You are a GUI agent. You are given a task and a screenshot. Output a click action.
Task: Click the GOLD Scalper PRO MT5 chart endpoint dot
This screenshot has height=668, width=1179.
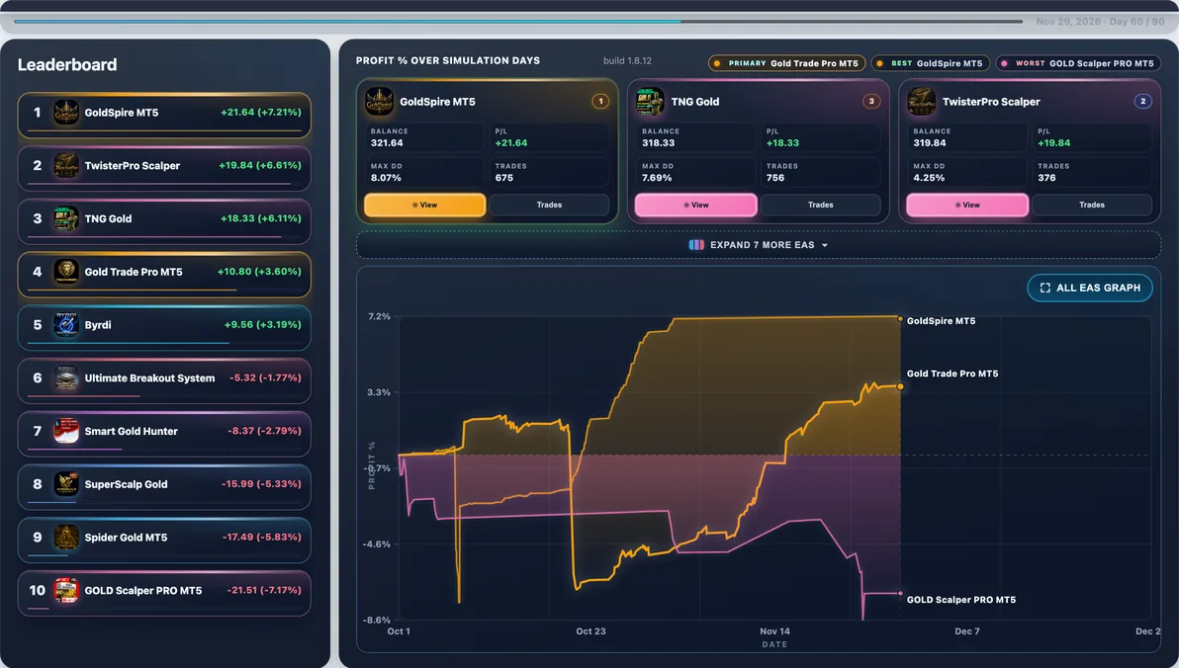pyautogui.click(x=900, y=594)
